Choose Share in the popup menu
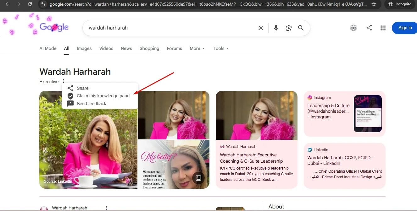Screen dimensions: 417x211 100,88
